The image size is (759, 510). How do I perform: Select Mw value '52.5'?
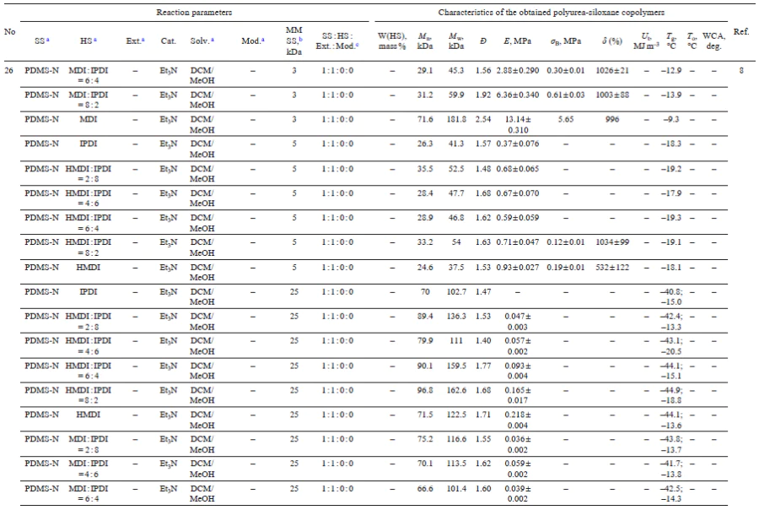point(456,169)
